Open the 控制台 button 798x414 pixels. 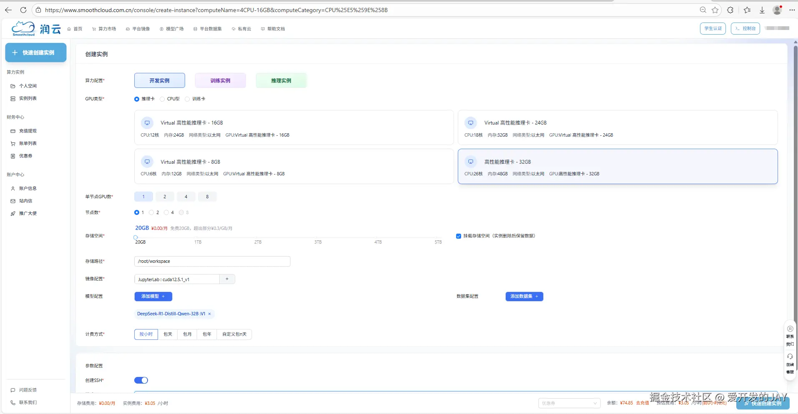pyautogui.click(x=745, y=28)
